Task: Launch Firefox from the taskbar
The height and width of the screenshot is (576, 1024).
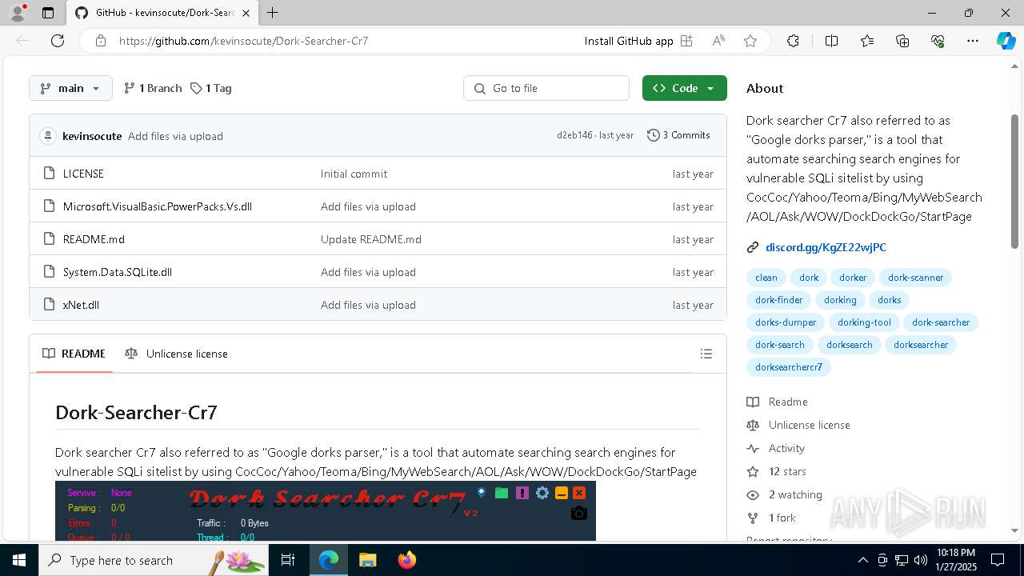Action: click(x=407, y=560)
